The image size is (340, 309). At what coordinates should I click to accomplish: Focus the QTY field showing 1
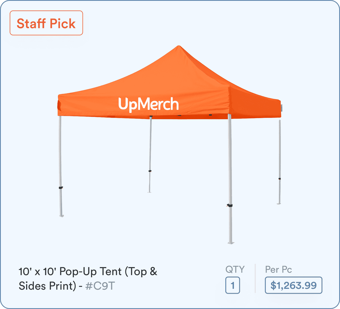click(x=233, y=285)
